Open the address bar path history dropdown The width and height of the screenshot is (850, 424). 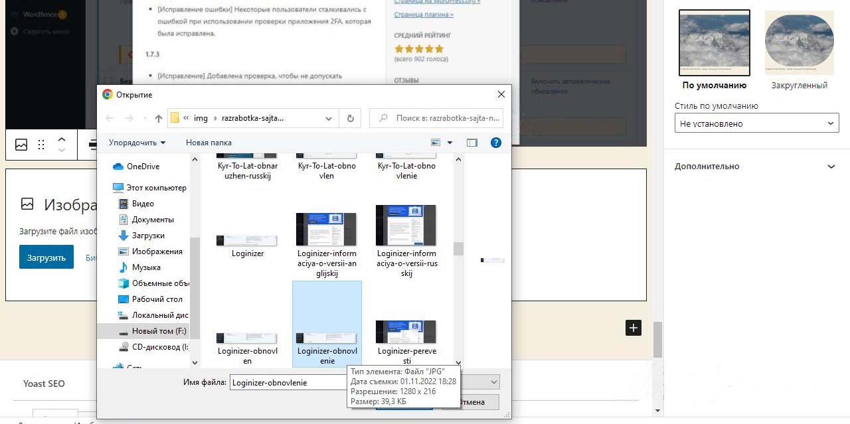click(x=329, y=118)
